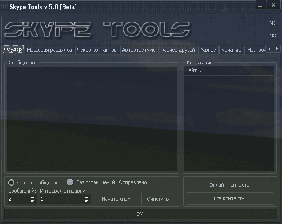282x224 pixels.
Task: Click the Отправлено: label
Action: 134,182
